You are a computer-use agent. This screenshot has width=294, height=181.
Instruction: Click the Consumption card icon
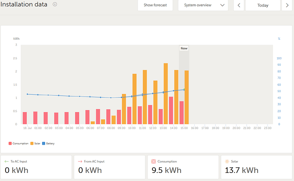click(153, 161)
